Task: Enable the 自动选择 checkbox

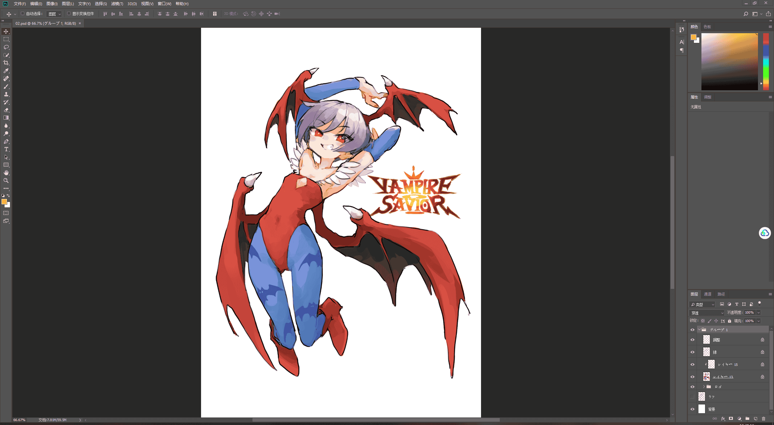Action: point(23,14)
